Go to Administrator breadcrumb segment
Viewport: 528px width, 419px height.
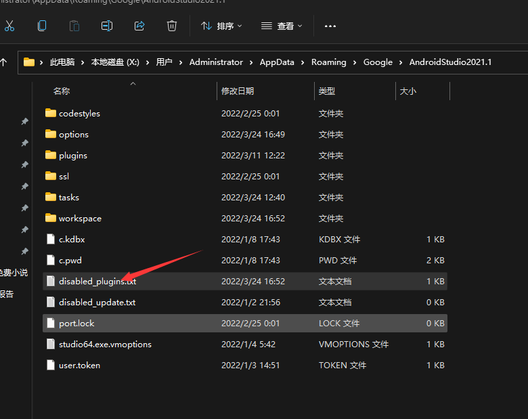(216, 62)
